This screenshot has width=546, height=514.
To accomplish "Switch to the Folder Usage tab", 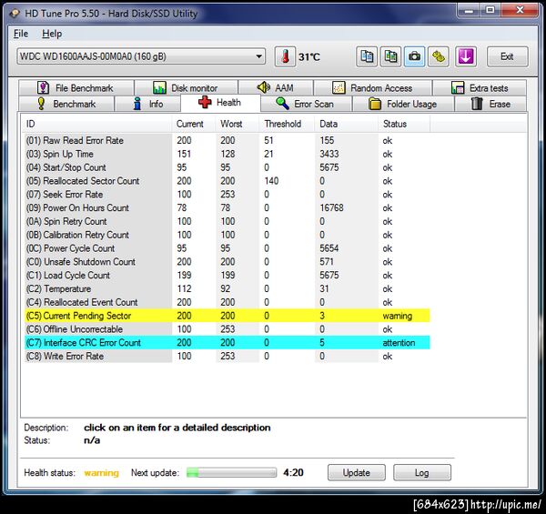I will tap(403, 104).
